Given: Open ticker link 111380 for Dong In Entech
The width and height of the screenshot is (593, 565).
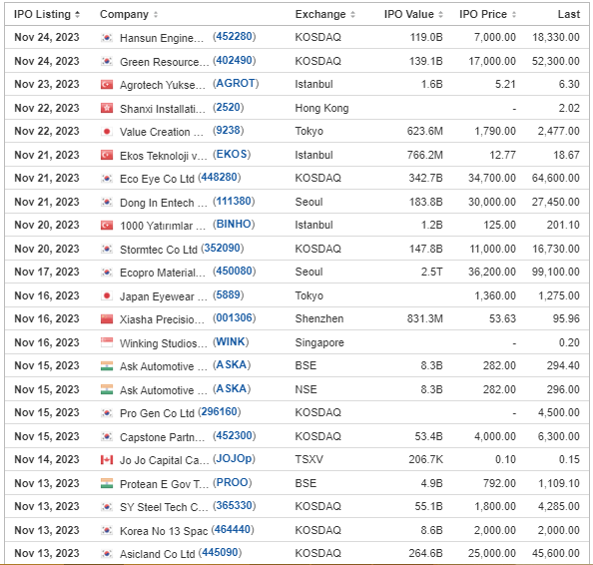Looking at the screenshot, I should 234,201.
